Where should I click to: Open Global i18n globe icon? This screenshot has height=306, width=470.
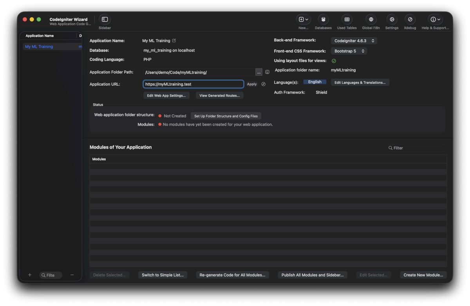pos(371,20)
